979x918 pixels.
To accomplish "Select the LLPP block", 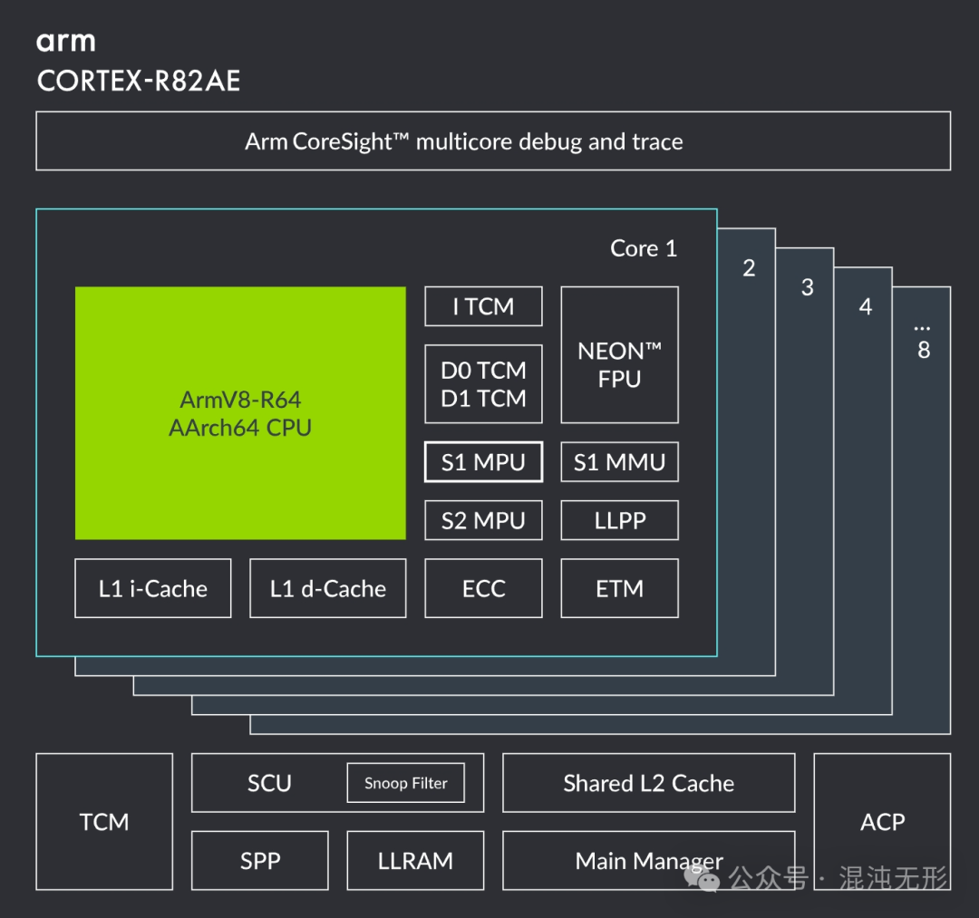I will pos(619,520).
